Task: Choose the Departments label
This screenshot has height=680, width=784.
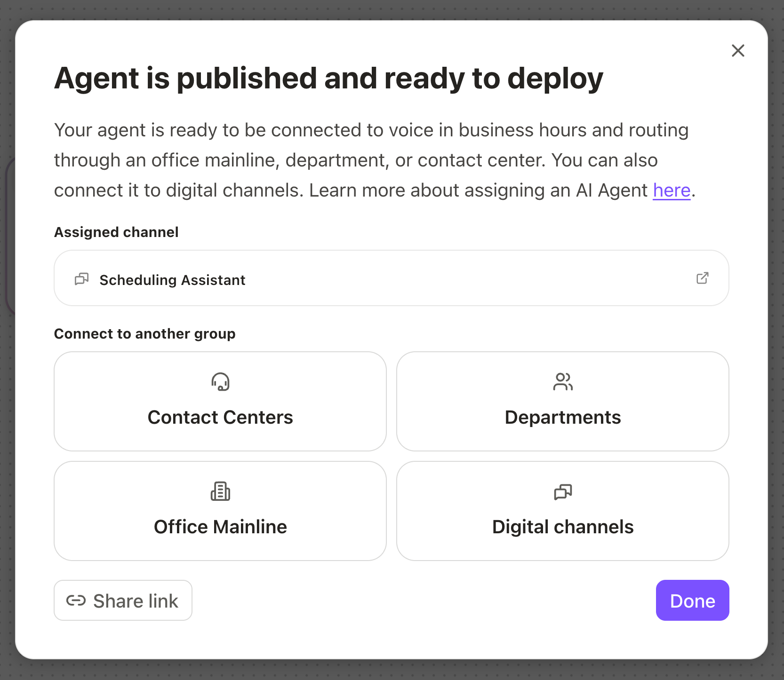Action: pos(563,418)
